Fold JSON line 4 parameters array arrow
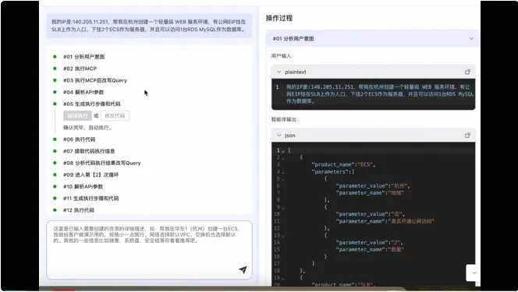Screen dimensions: 518x292 282,172
